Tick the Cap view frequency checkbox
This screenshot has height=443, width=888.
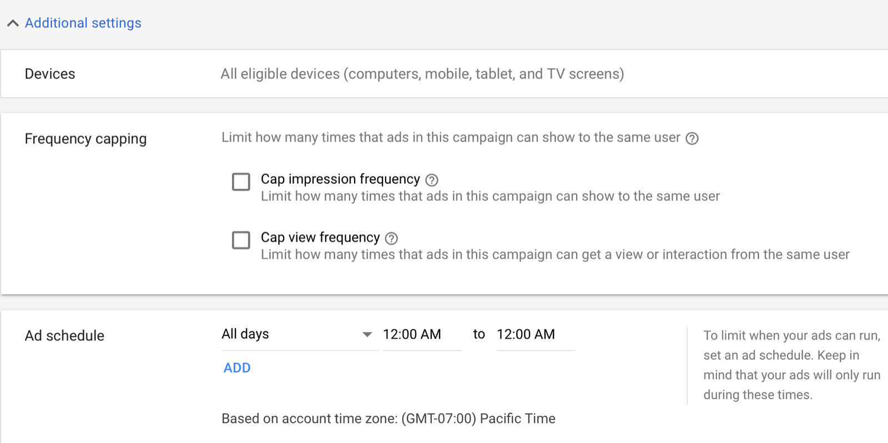pos(241,240)
